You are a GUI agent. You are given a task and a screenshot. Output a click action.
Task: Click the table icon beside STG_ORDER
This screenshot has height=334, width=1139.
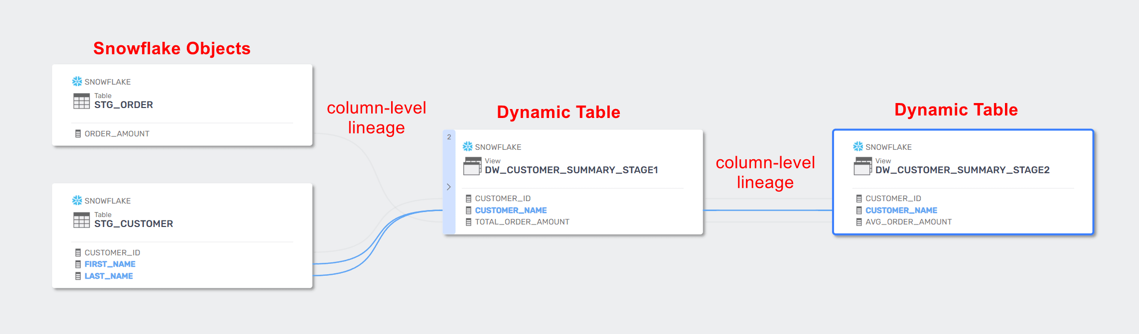pyautogui.click(x=82, y=101)
